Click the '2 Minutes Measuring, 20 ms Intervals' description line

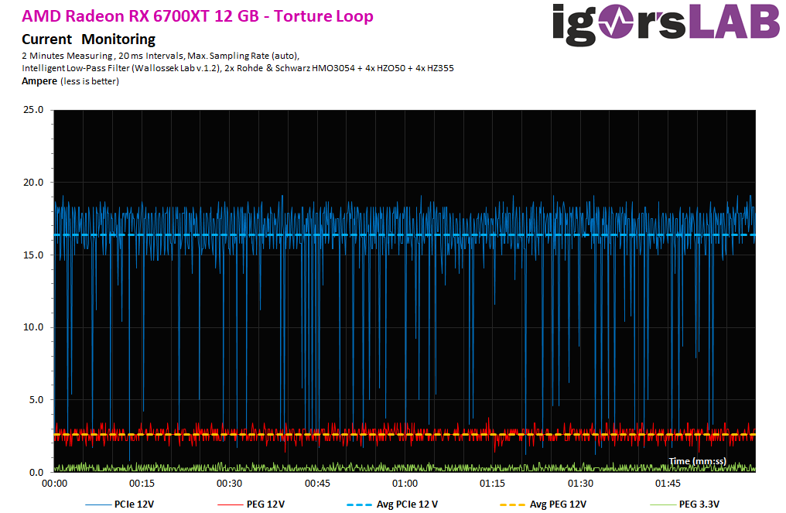pos(160,56)
